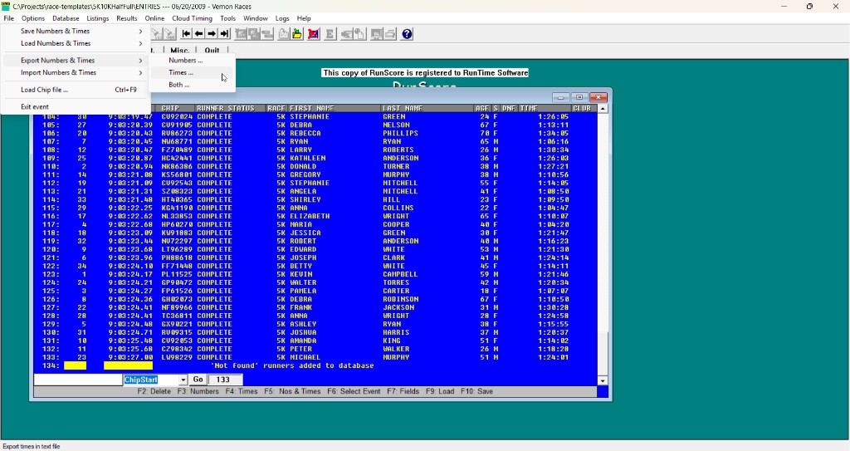This screenshot has height=451, width=850.
Task: Select Load Chip file... menu entry
Action: click(77, 90)
